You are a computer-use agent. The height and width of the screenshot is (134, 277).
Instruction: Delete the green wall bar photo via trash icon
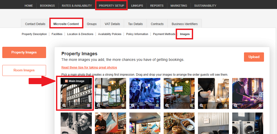(x=191, y=105)
